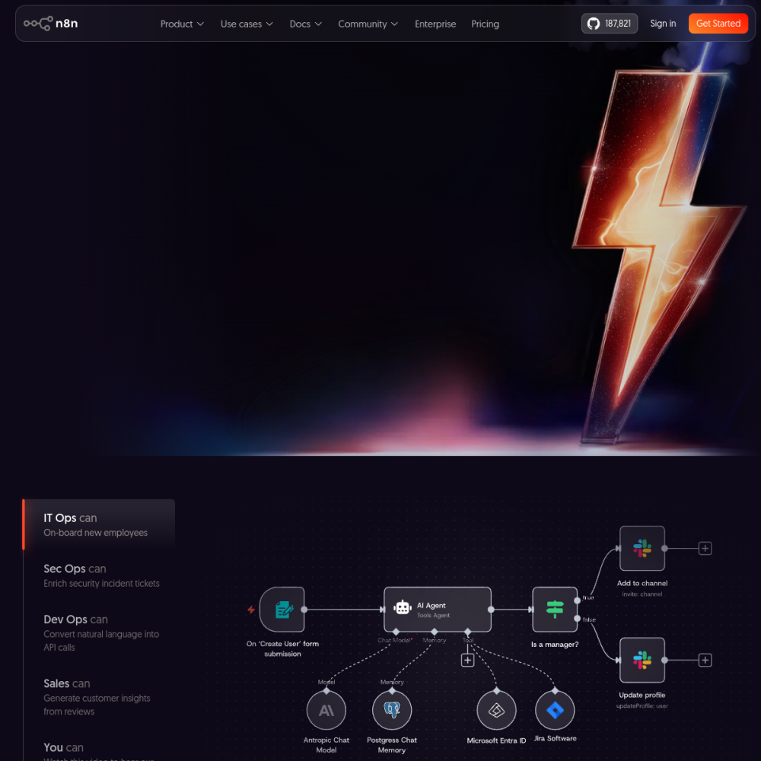Click the Chat Model connector on AI Agent
Screen dimensions: 761x761
pos(396,632)
